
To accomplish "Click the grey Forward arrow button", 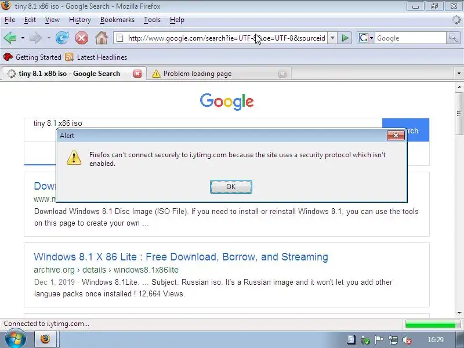I will (x=35, y=38).
